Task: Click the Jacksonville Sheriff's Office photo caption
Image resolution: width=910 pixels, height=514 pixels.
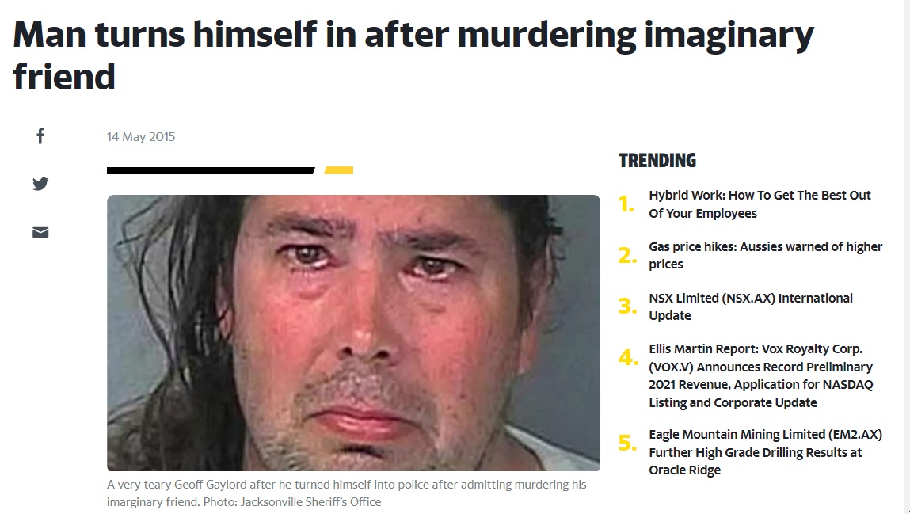Action: [x=346, y=493]
